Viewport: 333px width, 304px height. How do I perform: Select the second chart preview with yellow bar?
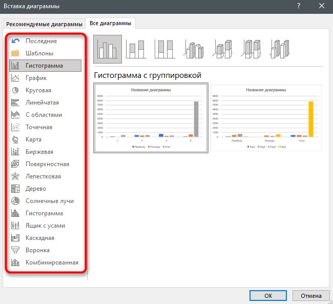pyautogui.click(x=266, y=118)
